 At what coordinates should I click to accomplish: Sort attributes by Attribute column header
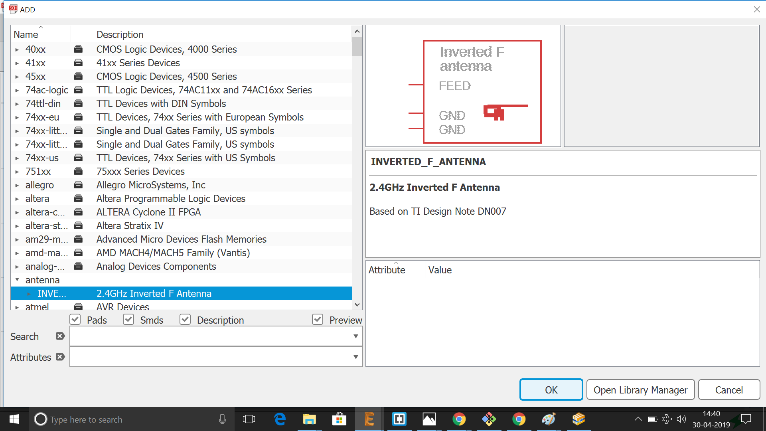pos(387,270)
